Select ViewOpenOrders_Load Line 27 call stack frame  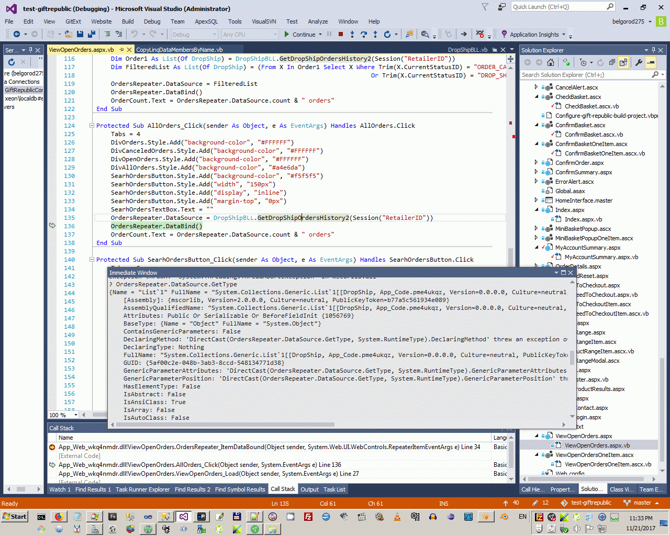click(208, 474)
